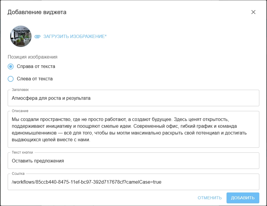Image resolution: width=267 pixels, height=206 pixels.
Task: Click the small Текст кнопки field label
Action: point(22,152)
